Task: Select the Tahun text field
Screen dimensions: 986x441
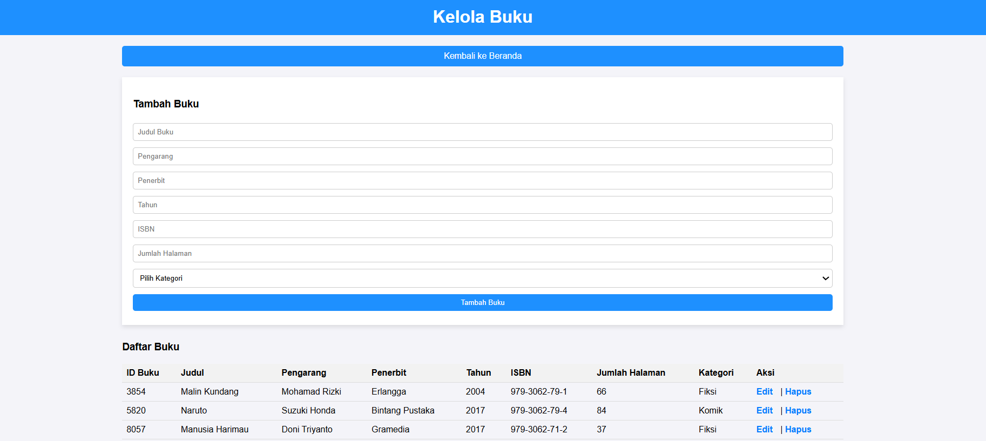Action: (482, 205)
